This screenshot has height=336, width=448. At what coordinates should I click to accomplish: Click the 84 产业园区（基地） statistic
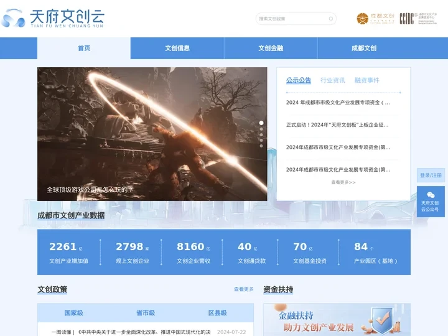(x=375, y=253)
